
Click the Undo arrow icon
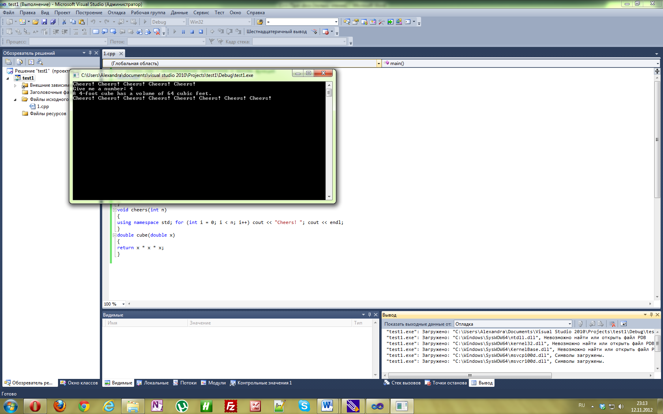click(x=93, y=22)
